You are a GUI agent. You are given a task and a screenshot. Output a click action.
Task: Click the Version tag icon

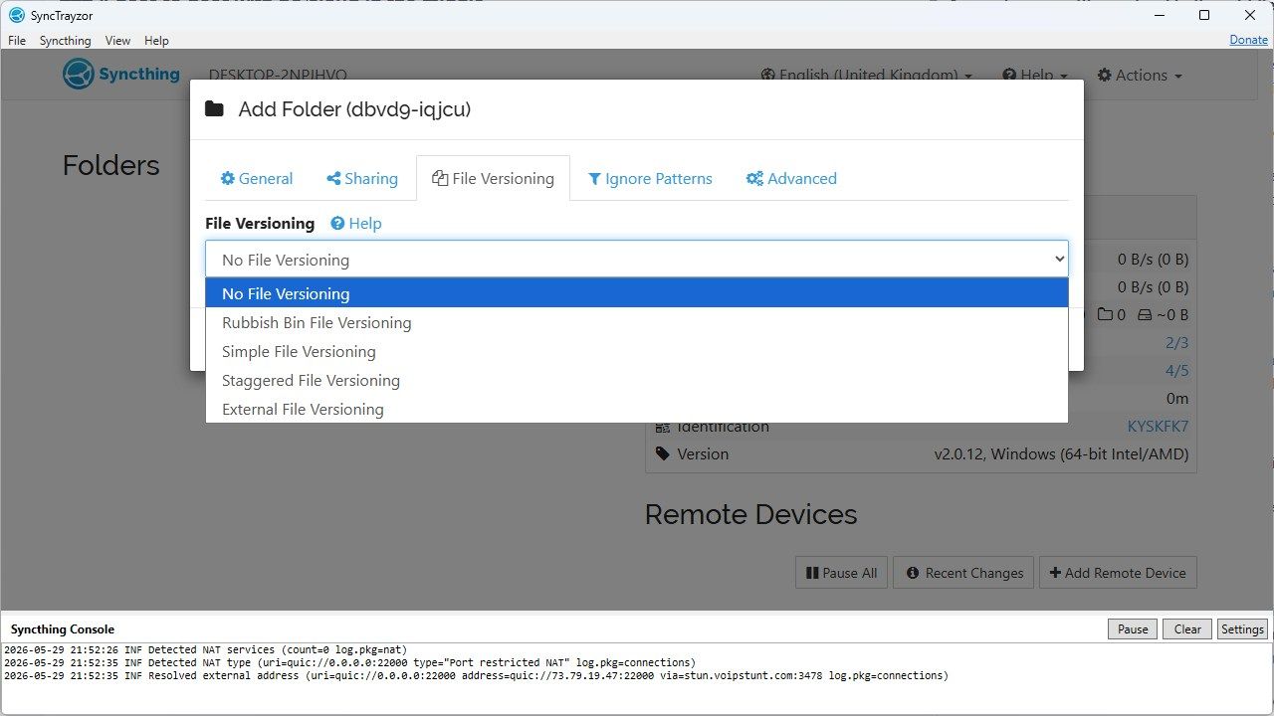coord(663,453)
